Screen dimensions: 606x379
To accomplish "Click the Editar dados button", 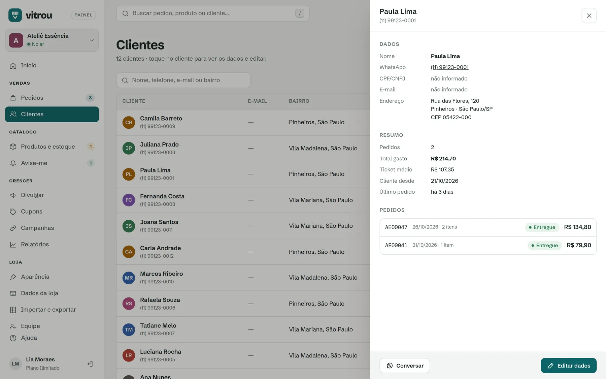I will [x=569, y=366].
